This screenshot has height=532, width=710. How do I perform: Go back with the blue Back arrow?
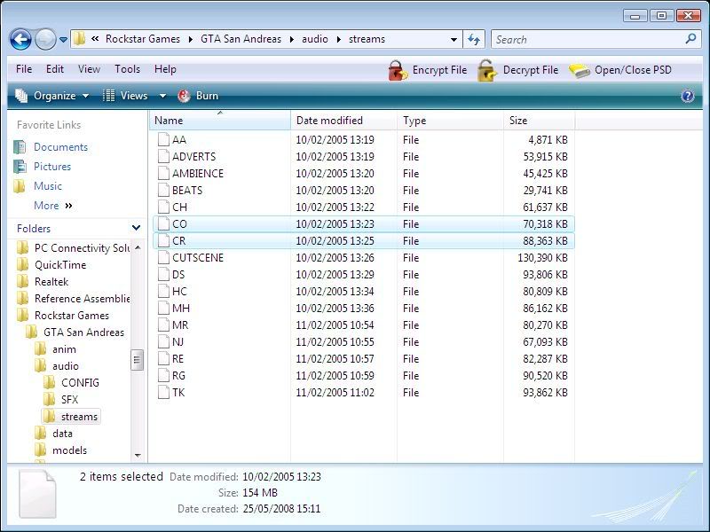[20, 39]
